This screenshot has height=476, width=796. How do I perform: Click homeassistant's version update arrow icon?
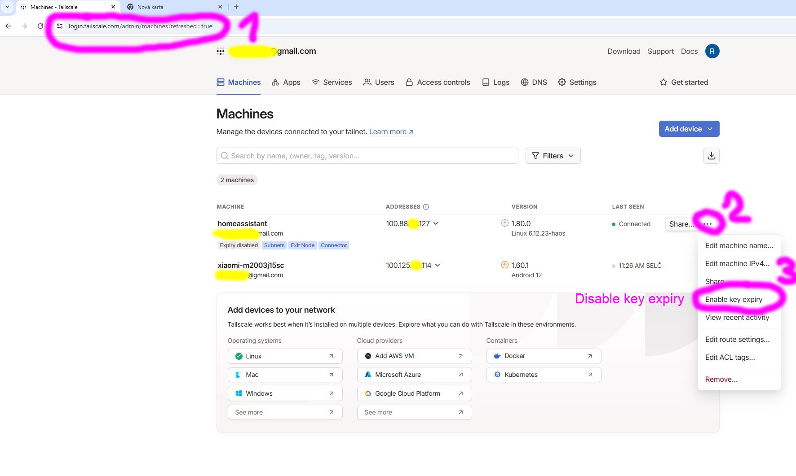coord(505,223)
